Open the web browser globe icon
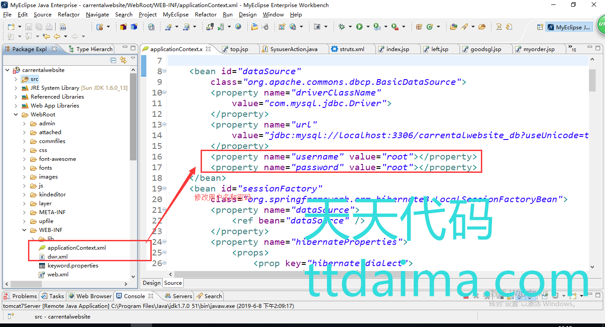Screen dimensions: 605x327 [238, 27]
